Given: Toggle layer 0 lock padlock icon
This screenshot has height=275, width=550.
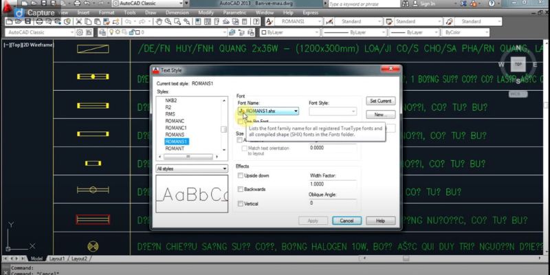Looking at the screenshot, I should tap(132, 32).
